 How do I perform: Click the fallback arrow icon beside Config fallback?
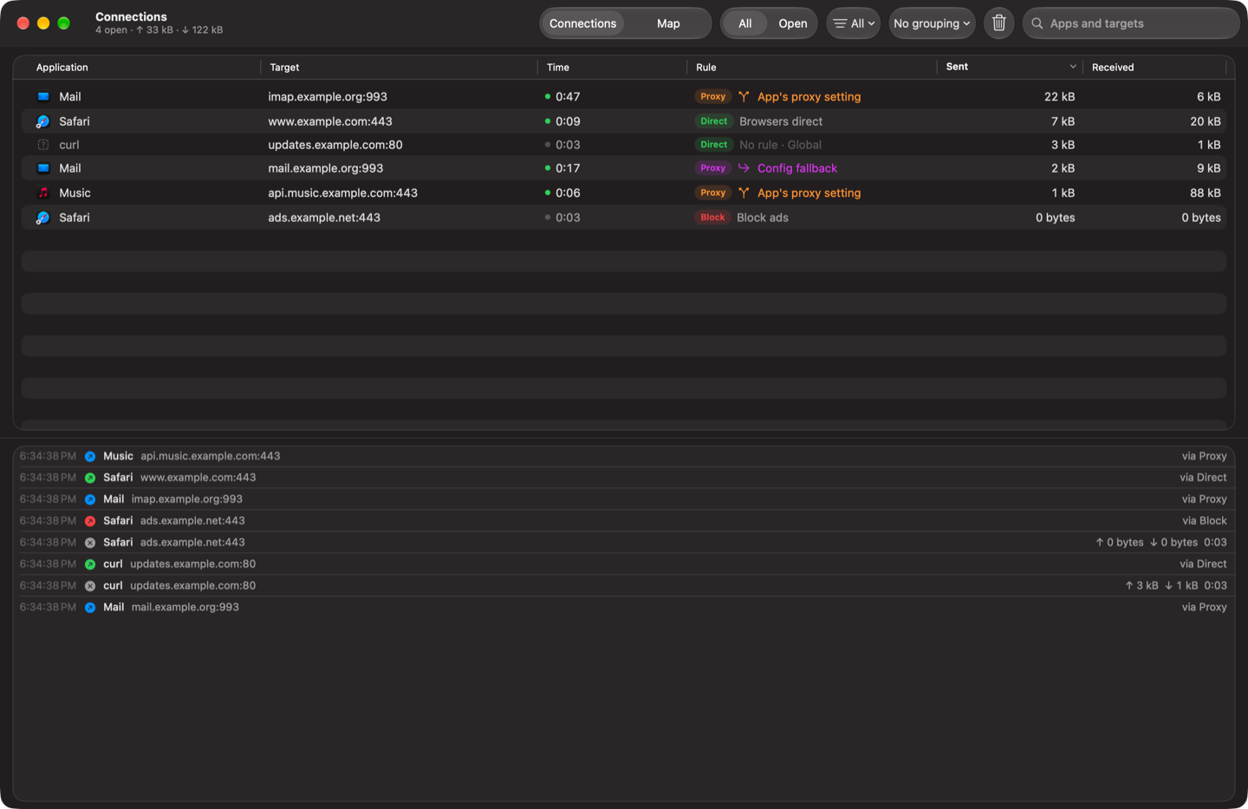click(744, 168)
